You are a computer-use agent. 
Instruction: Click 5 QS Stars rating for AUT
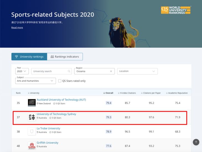coord(59,104)
